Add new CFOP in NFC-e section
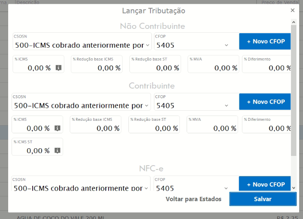Screen dimensions: 303x219 (265, 184)
